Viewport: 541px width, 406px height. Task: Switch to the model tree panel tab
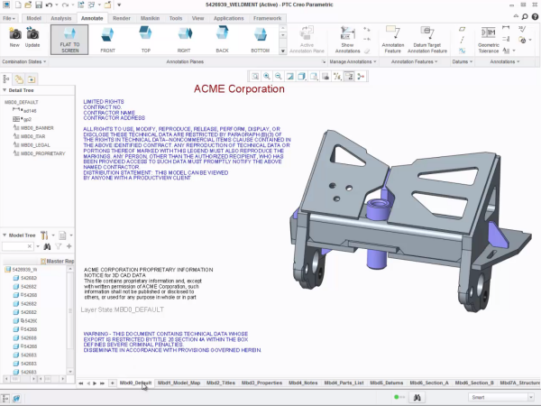pos(6,79)
